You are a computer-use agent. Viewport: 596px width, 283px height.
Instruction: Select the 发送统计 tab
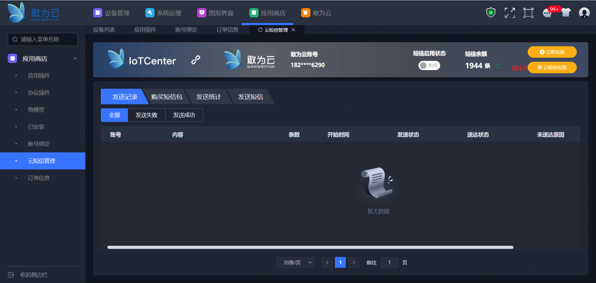point(209,97)
